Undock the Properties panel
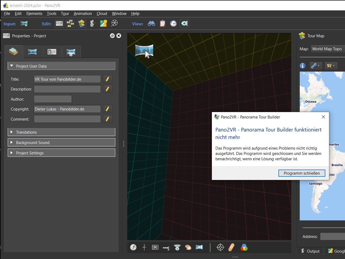This screenshot has height=259, width=345. [x=112, y=36]
